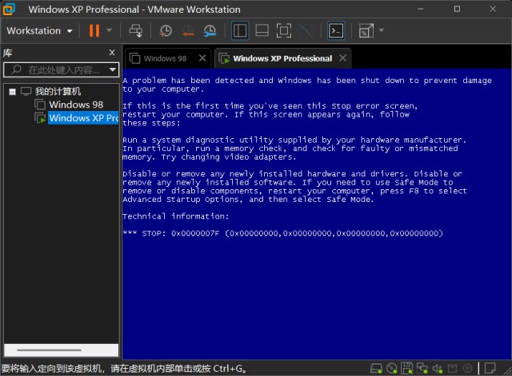Viewport: 512px width, 376px height.
Task: Click the sound card status bar icon
Action: pos(438,369)
